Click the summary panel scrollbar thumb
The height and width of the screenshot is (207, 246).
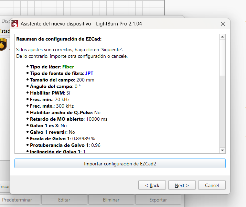(222, 58)
